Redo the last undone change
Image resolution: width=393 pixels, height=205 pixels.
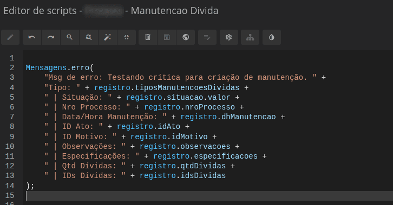51,37
